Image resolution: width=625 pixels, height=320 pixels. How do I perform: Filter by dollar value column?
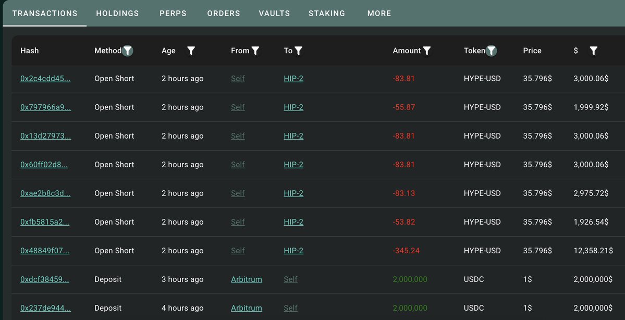pos(593,51)
